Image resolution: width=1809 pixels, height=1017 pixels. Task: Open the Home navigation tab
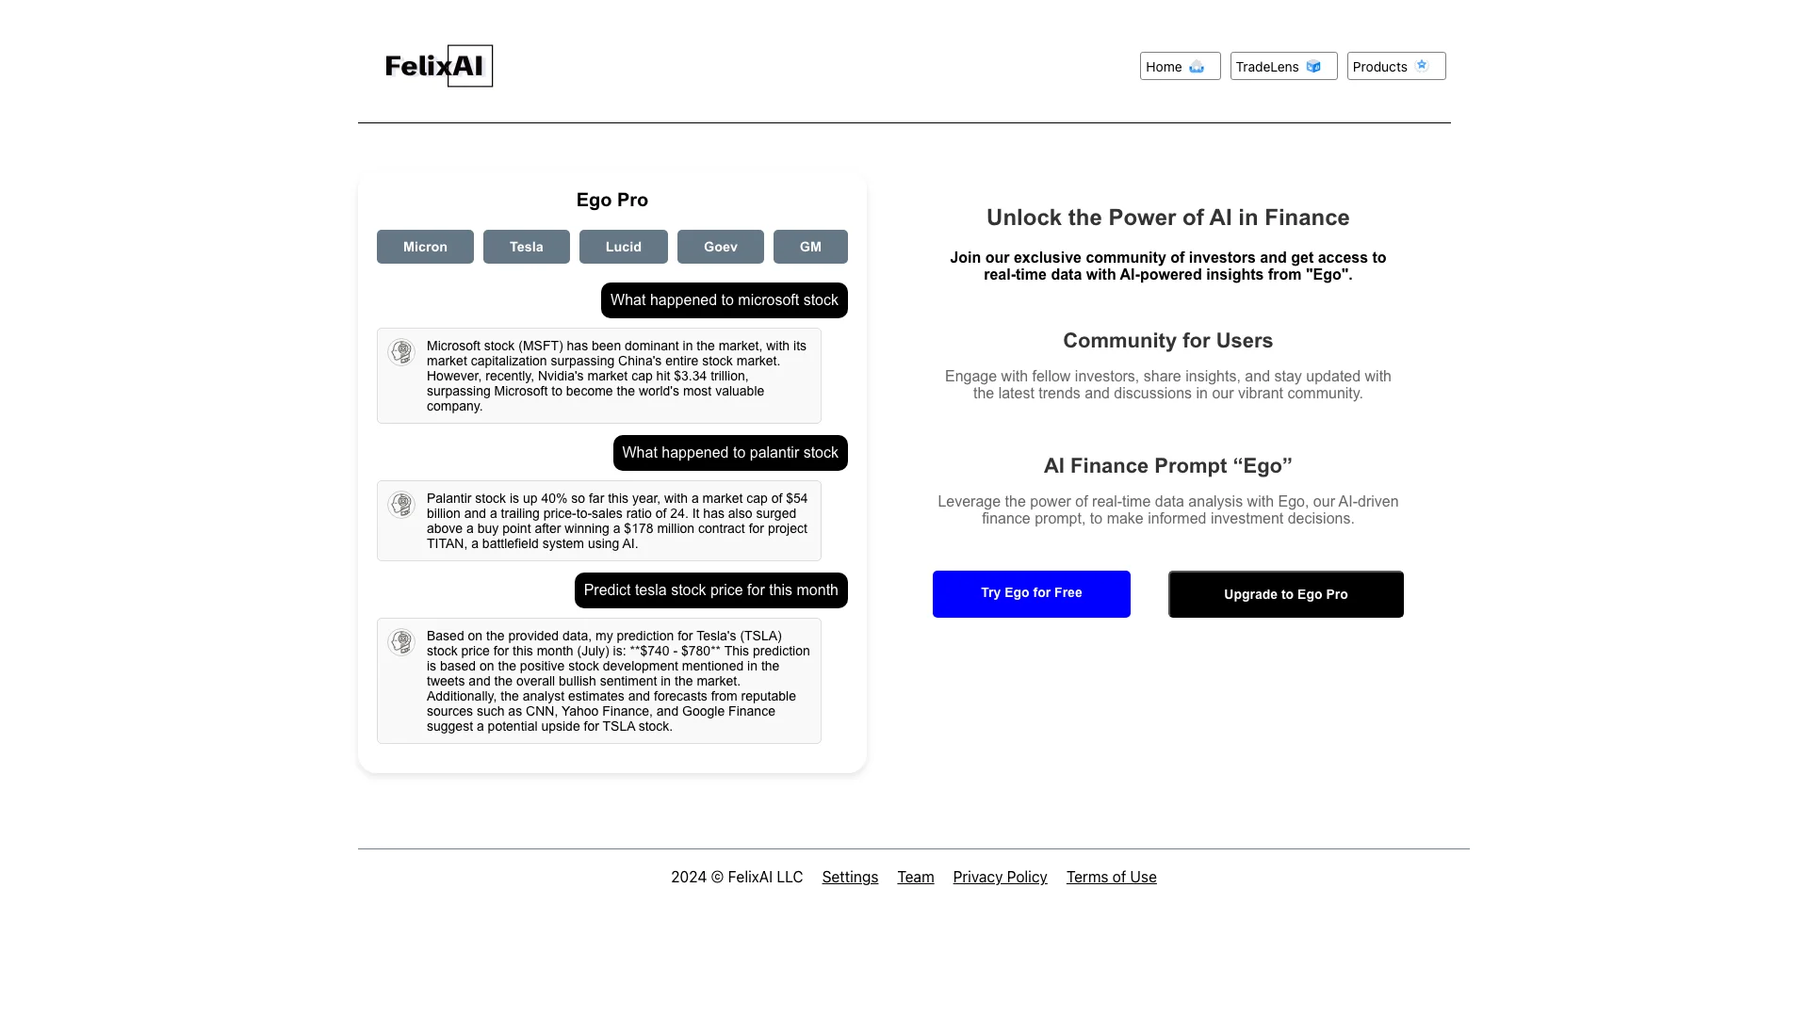click(x=1179, y=66)
